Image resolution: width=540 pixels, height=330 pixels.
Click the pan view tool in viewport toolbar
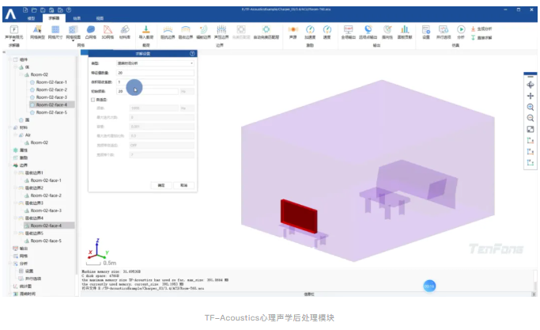coord(531,96)
